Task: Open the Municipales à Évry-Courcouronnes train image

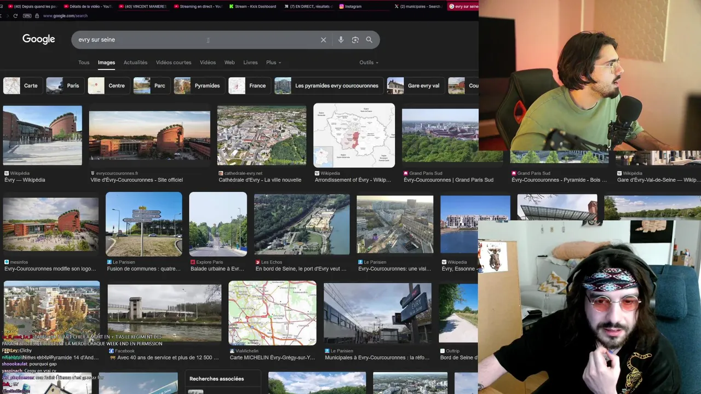Action: (377, 313)
